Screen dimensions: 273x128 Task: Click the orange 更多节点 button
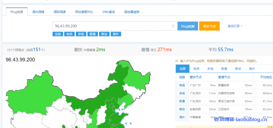pos(209,26)
